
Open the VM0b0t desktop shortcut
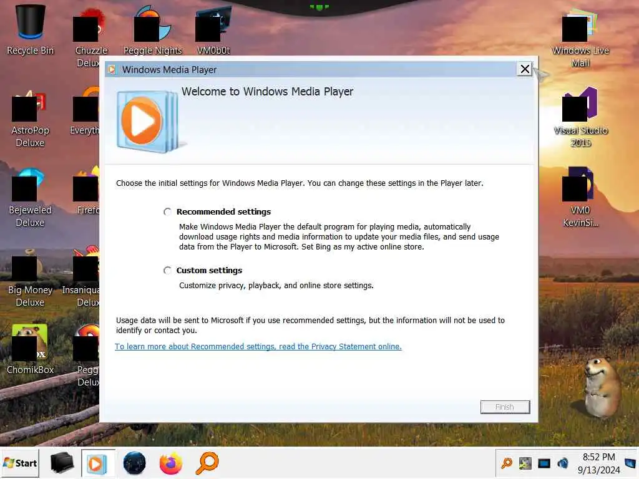[213, 31]
